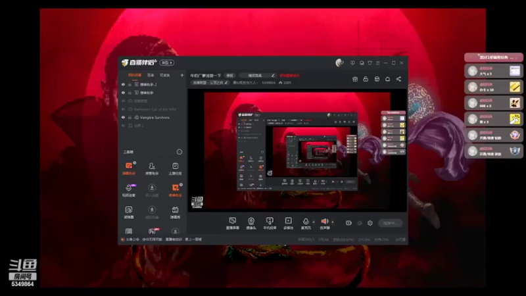Open the settings gear near stream button
This screenshot has width=526, height=296.
(370, 223)
